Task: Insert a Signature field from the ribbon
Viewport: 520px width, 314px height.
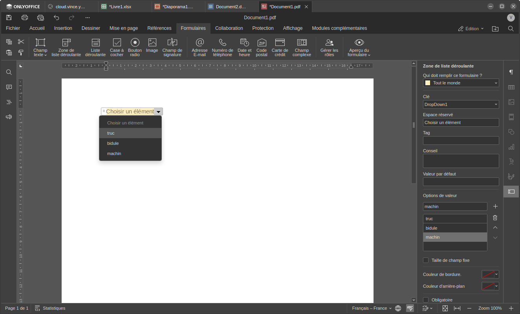Action: click(172, 47)
